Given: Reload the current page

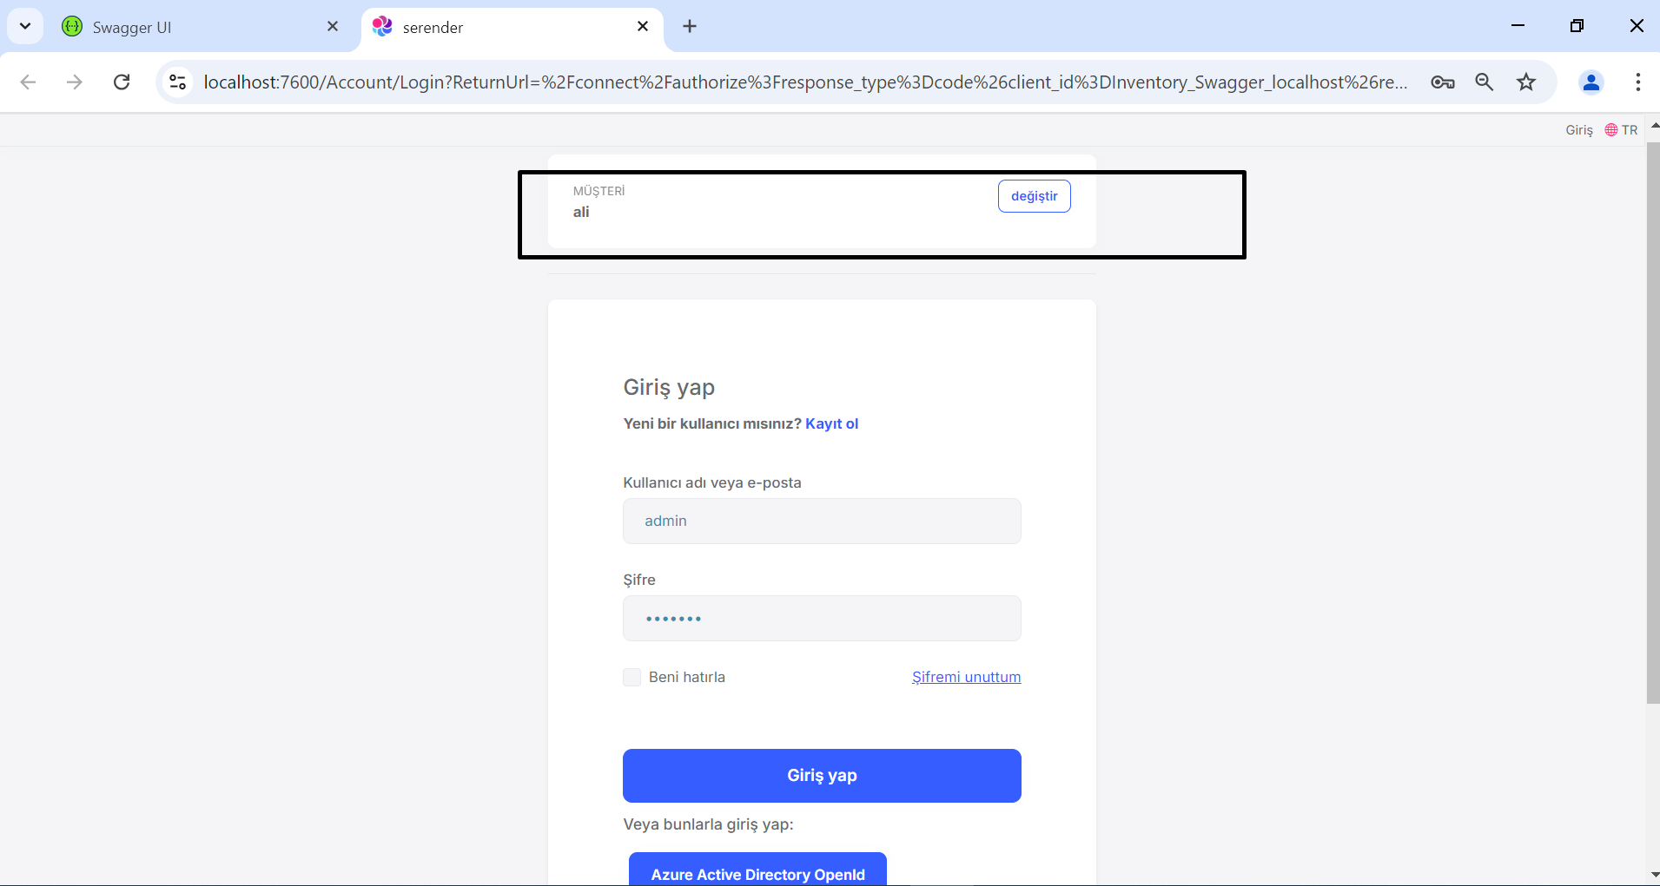Looking at the screenshot, I should click(x=122, y=82).
